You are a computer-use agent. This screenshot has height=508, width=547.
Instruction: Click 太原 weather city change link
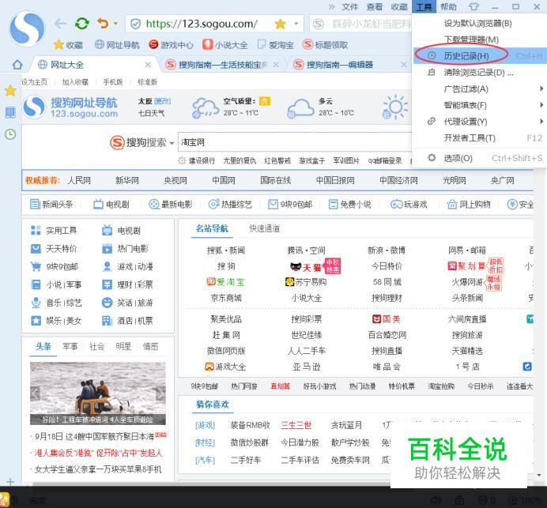pos(163,101)
